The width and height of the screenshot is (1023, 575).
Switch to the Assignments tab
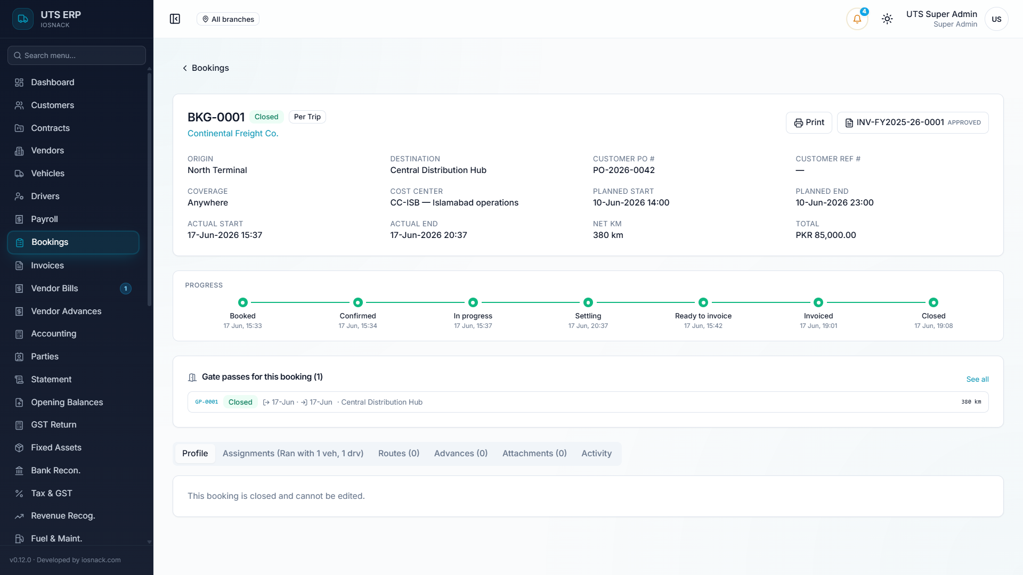[x=293, y=454]
